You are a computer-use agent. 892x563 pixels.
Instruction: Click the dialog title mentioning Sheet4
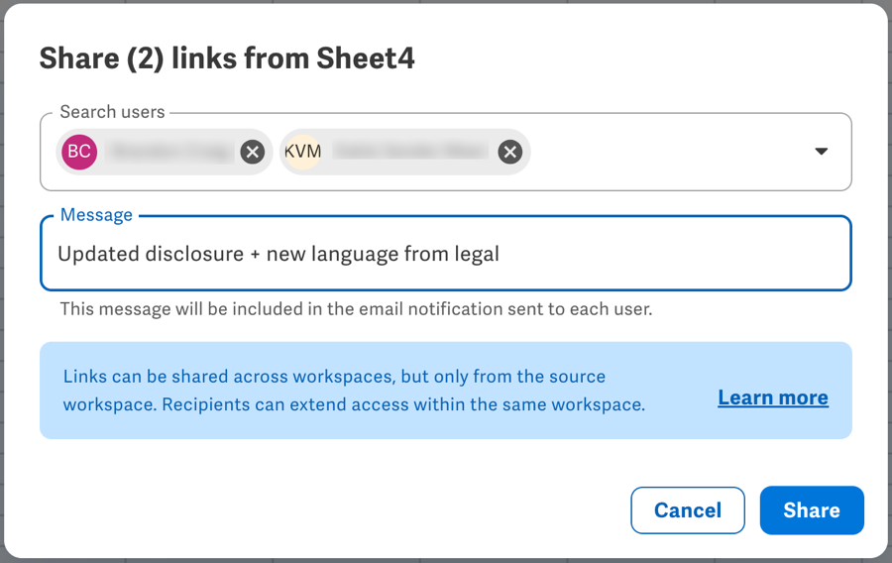click(227, 58)
